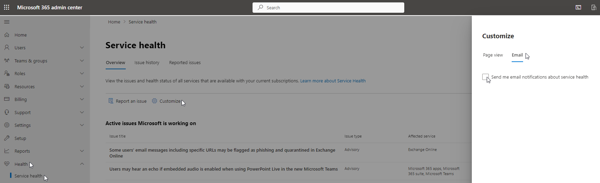The width and height of the screenshot is (600, 183).
Task: Click Home in the breadcrumb
Action: point(114,22)
